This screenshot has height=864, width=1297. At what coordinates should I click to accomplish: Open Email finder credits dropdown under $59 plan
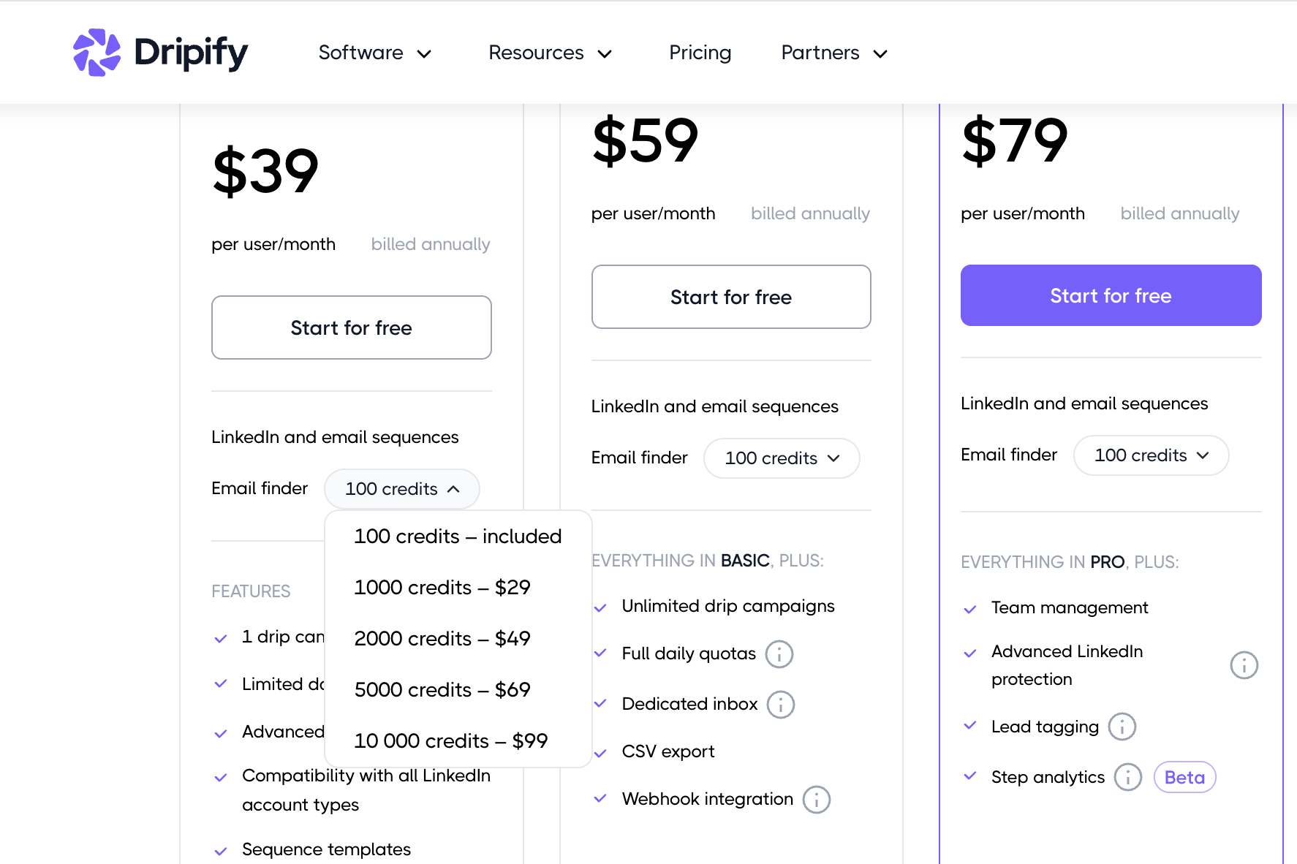click(x=782, y=458)
